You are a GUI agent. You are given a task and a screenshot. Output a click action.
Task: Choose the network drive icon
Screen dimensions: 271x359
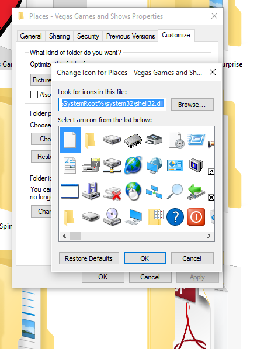click(112, 165)
